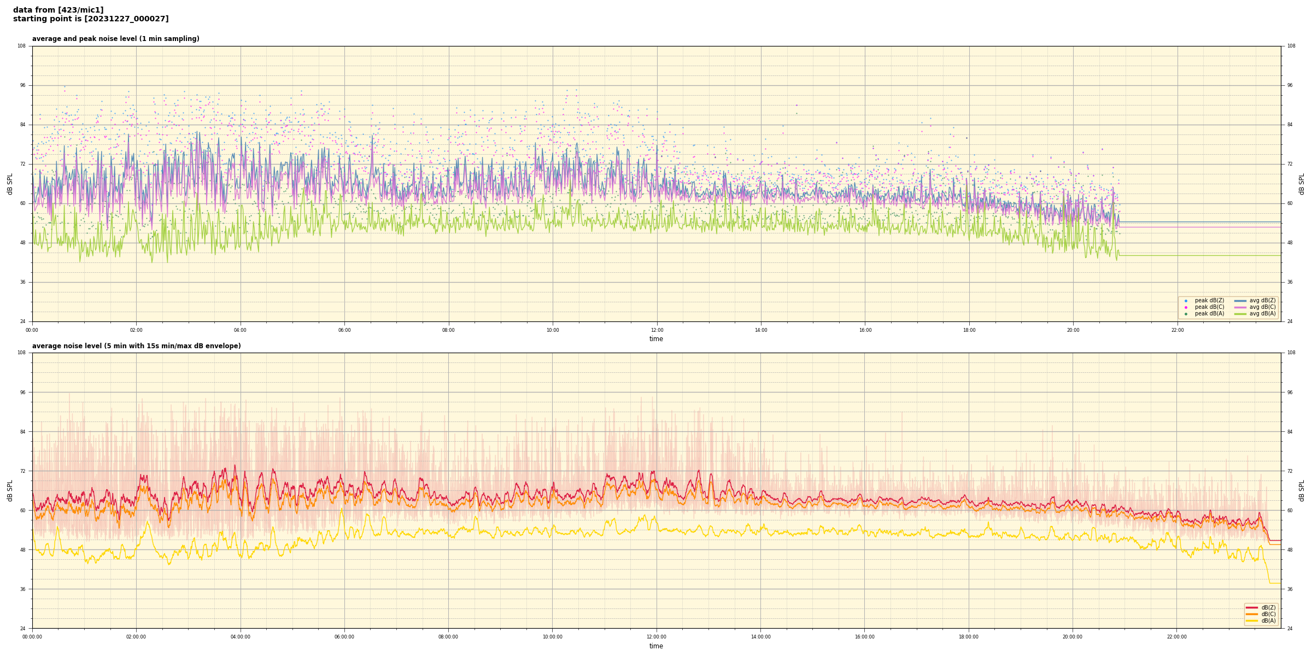The width and height of the screenshot is (1312, 656).
Task: Click the 'data from [423/mic1]' header text
Action: (x=58, y=10)
